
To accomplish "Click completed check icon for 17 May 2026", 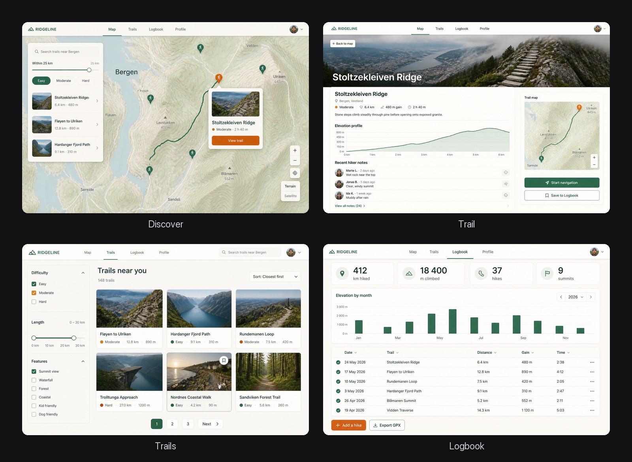I will [x=338, y=372].
